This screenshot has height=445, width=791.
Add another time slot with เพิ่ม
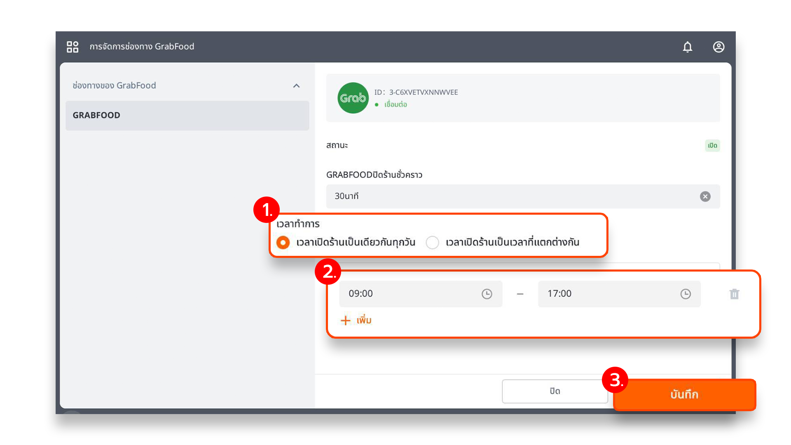point(356,320)
